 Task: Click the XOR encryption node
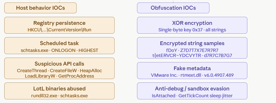point(192,25)
